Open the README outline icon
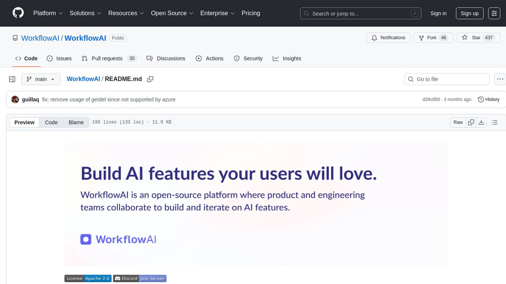Viewport: 506px width, 284px height. click(494, 122)
